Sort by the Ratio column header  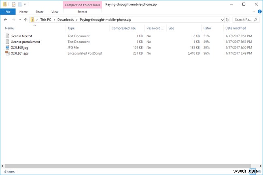coord(207,28)
